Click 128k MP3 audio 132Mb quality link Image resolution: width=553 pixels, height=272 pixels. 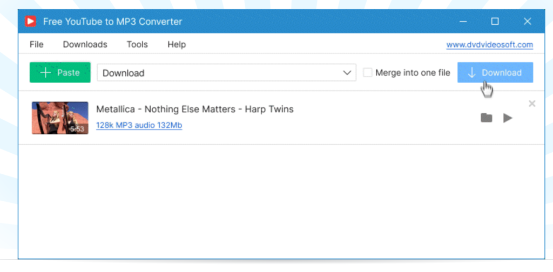pyautogui.click(x=139, y=125)
